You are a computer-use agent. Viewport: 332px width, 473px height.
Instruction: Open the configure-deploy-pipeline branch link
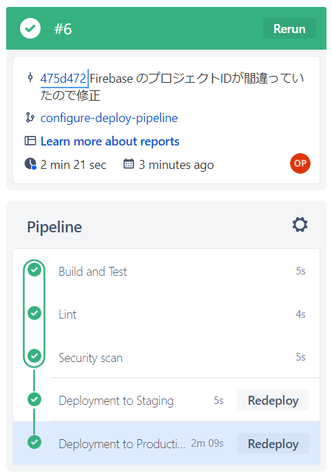coord(109,118)
